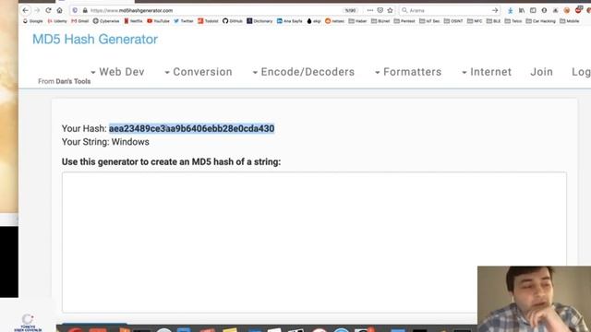
Task: Open the Conversion dropdown menu
Action: coord(199,72)
